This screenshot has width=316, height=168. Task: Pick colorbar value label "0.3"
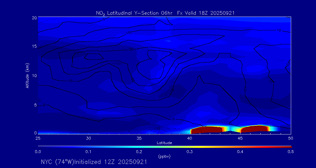point(190,152)
